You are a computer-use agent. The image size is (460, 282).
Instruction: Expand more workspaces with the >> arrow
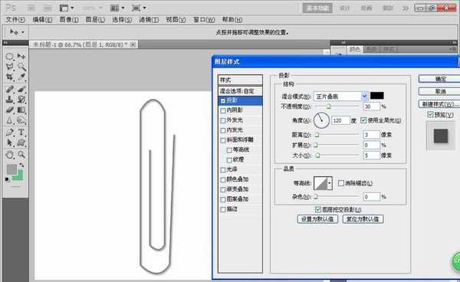click(x=405, y=8)
